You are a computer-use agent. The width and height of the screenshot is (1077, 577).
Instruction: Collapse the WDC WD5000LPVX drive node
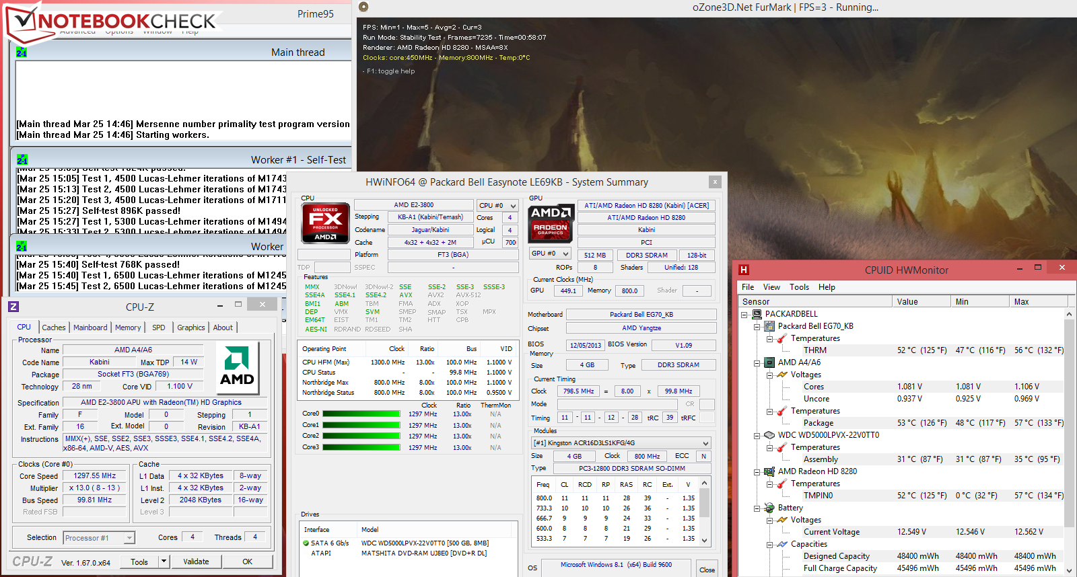click(757, 435)
